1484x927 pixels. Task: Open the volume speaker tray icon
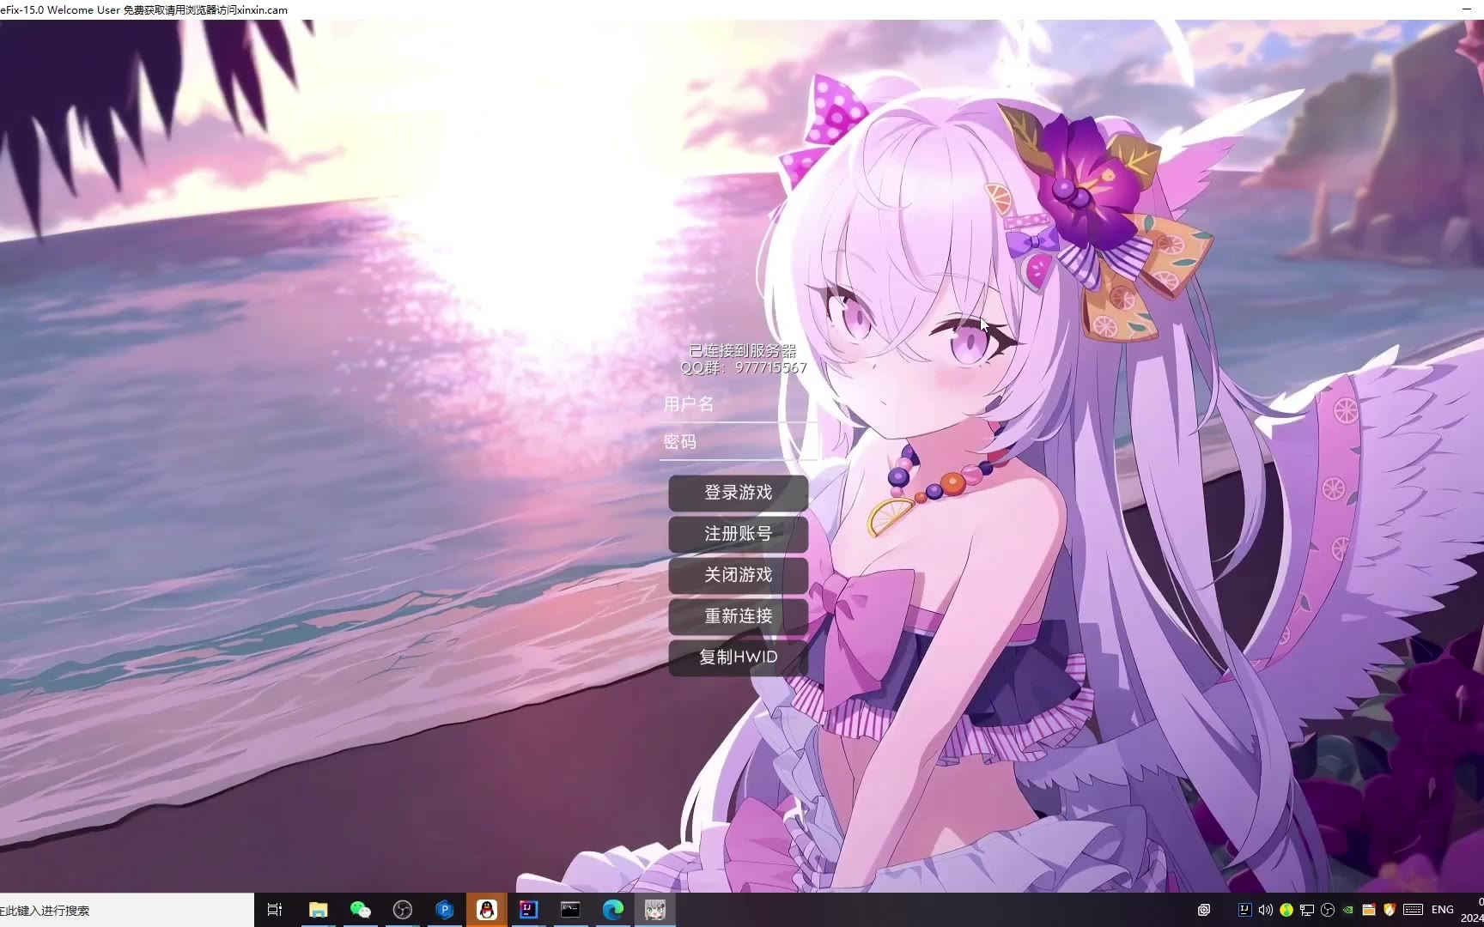(x=1265, y=910)
